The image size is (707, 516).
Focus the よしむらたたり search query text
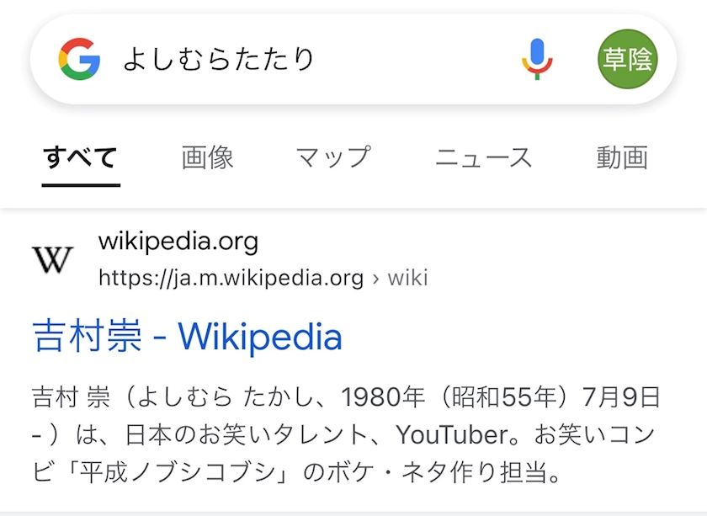(x=219, y=60)
